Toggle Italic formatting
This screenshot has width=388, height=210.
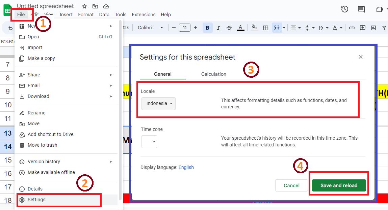point(218,28)
